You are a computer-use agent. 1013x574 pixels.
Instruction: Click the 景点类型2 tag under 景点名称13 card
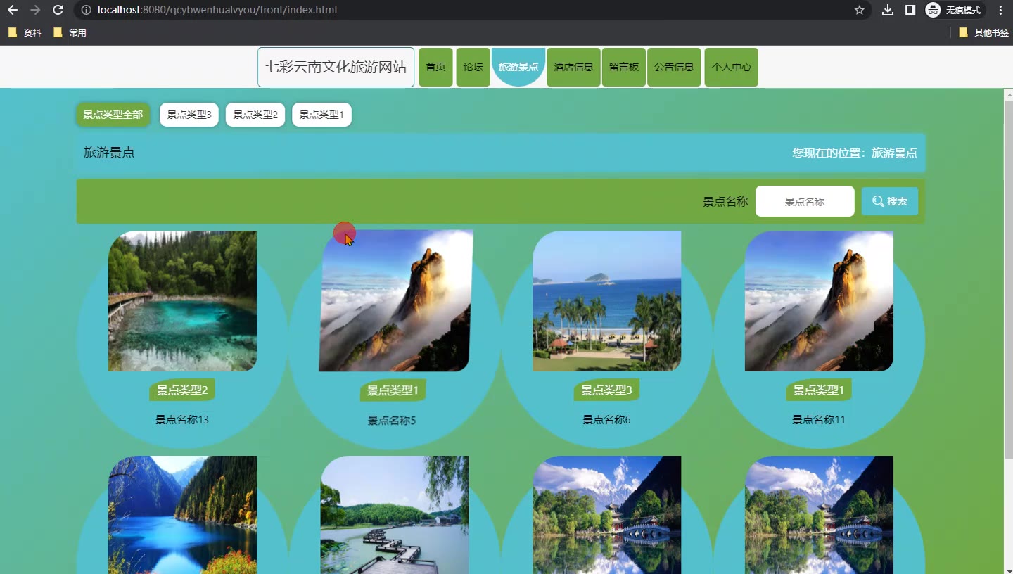(182, 390)
